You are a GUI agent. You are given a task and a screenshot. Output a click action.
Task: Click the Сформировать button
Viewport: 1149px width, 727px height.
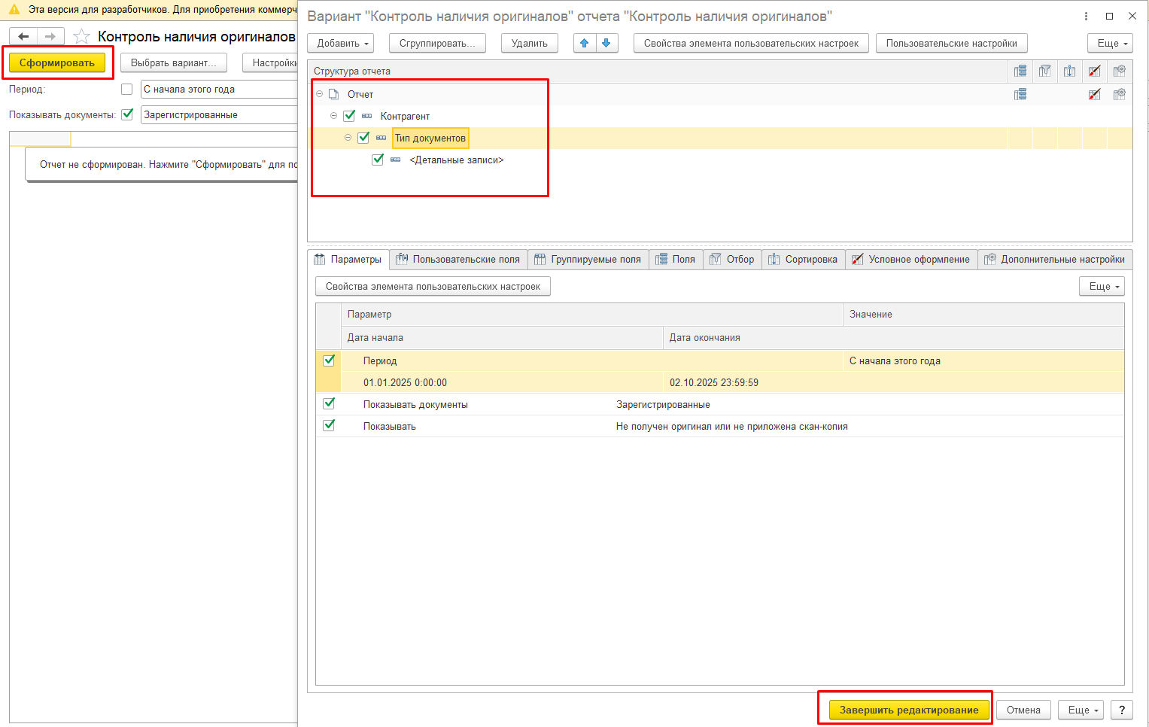click(57, 62)
